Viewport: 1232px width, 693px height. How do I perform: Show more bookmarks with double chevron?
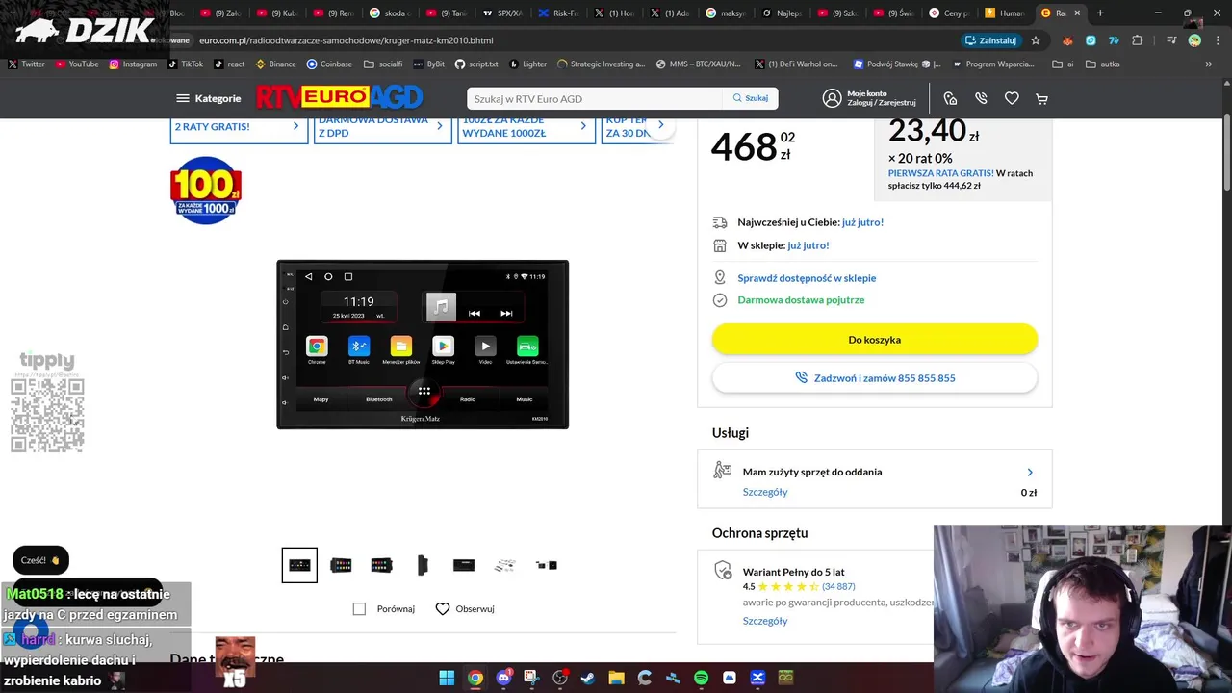tap(1209, 64)
